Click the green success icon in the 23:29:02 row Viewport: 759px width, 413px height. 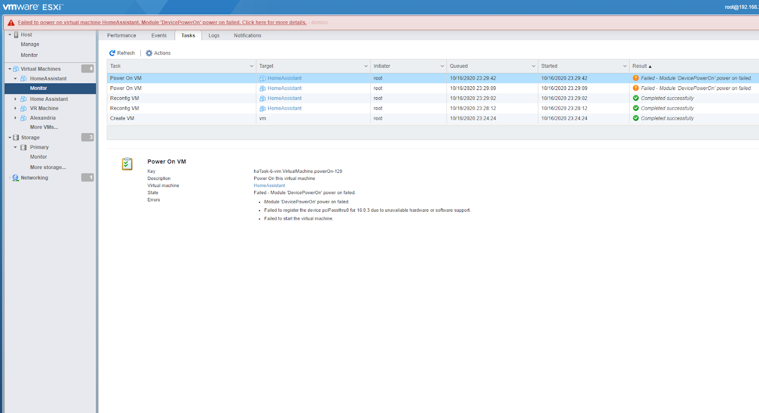pyautogui.click(x=636, y=98)
